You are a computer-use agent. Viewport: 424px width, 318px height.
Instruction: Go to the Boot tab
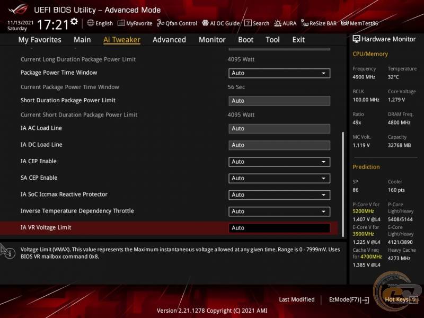click(x=245, y=40)
